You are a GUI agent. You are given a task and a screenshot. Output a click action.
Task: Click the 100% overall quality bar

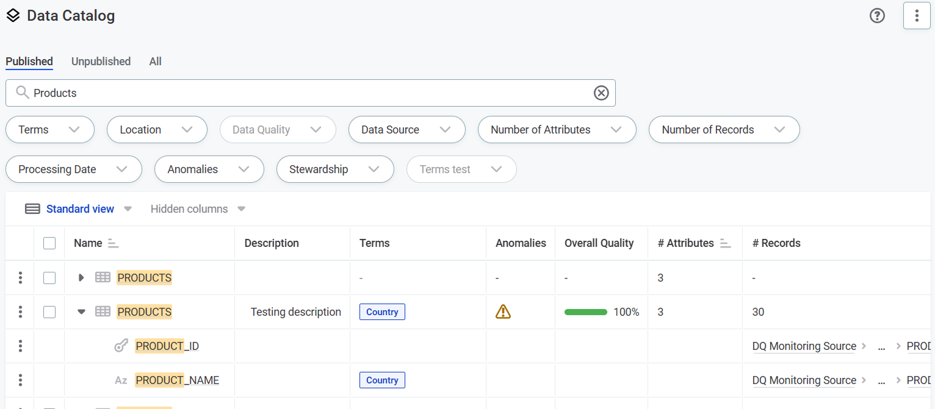(586, 312)
